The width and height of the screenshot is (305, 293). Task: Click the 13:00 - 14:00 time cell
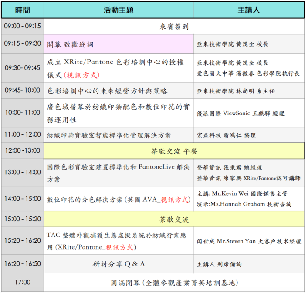[22, 173]
